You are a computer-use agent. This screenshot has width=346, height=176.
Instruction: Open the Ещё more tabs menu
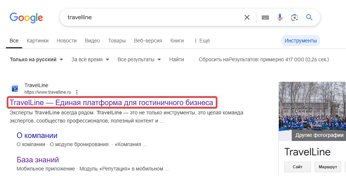pyautogui.click(x=202, y=41)
